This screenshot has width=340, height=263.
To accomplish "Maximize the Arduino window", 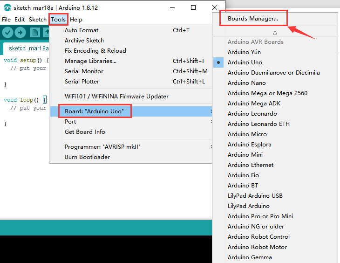I will point(193,7).
